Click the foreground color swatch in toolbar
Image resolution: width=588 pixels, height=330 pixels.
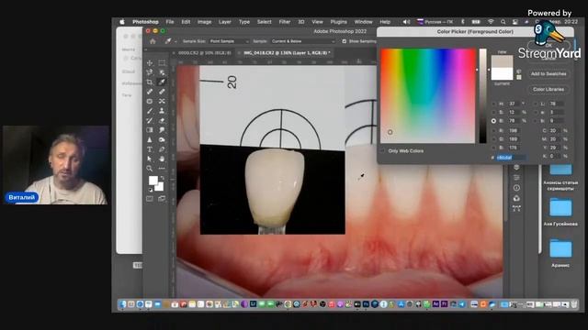(x=153, y=181)
